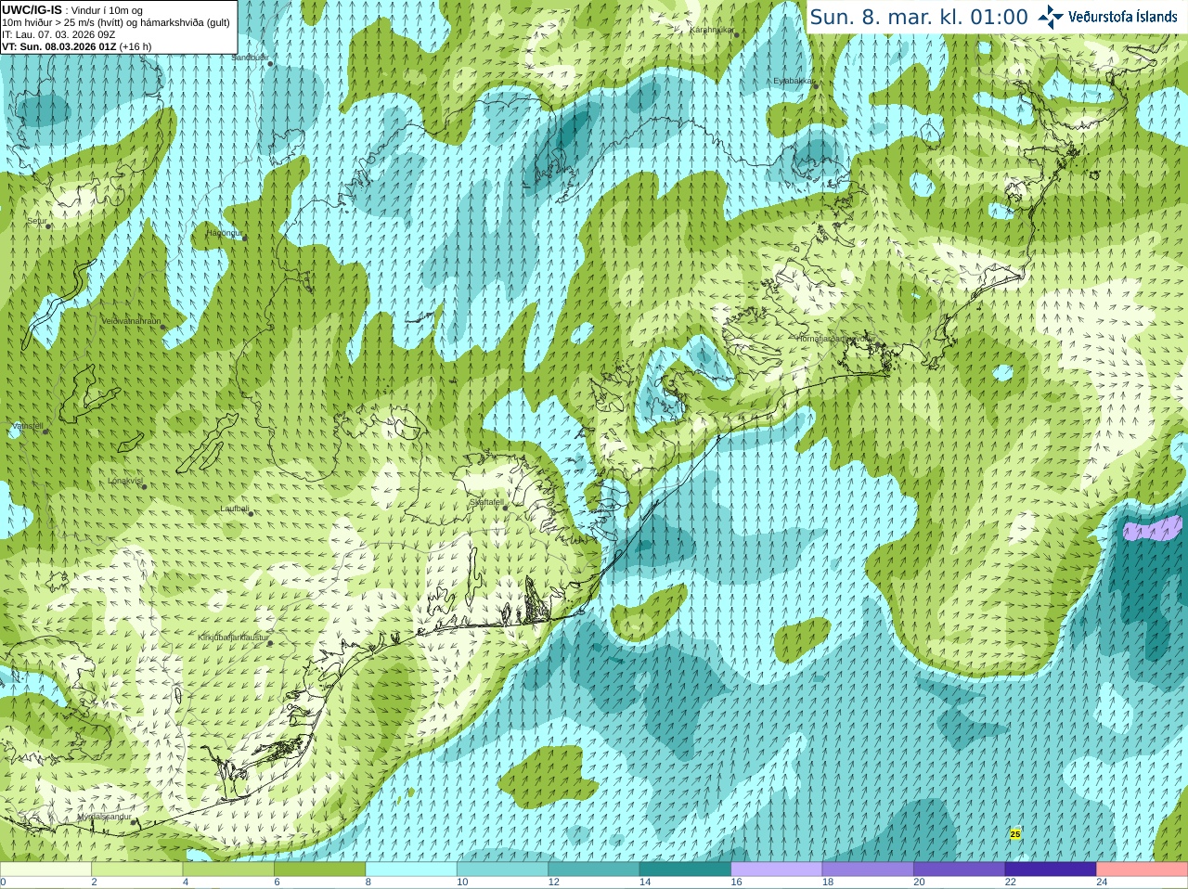Screen dimensions: 1188x889
Task: Select the 8–10 m/s light cyan swatch
Action: [x=411, y=870]
